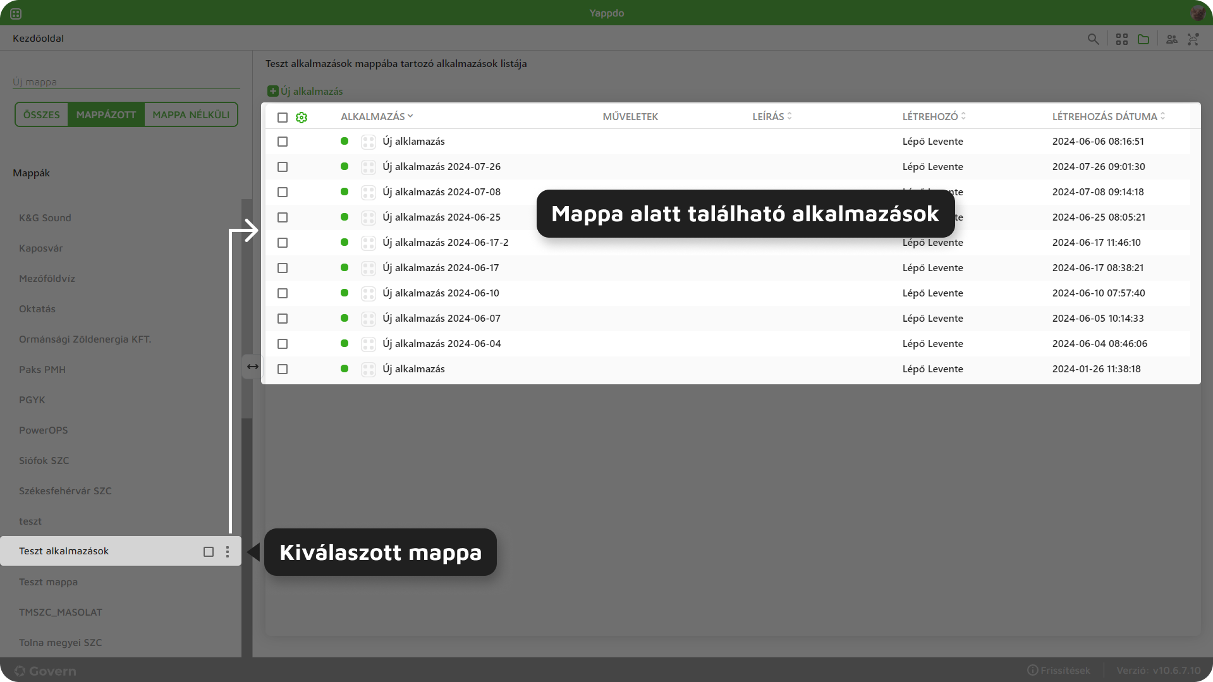
Task: Tick the checkbox on the Teszt alkalmazások folder
Action: [x=209, y=552]
